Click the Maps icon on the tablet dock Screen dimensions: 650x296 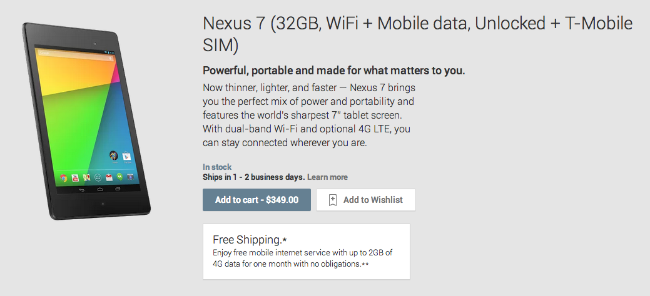click(86, 178)
